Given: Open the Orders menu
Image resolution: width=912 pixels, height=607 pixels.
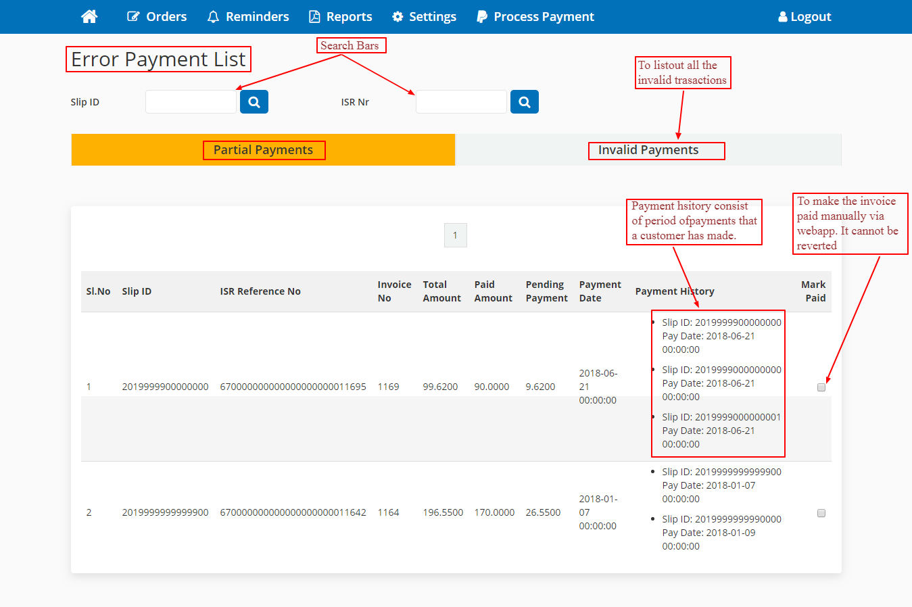Looking at the screenshot, I should tap(166, 17).
